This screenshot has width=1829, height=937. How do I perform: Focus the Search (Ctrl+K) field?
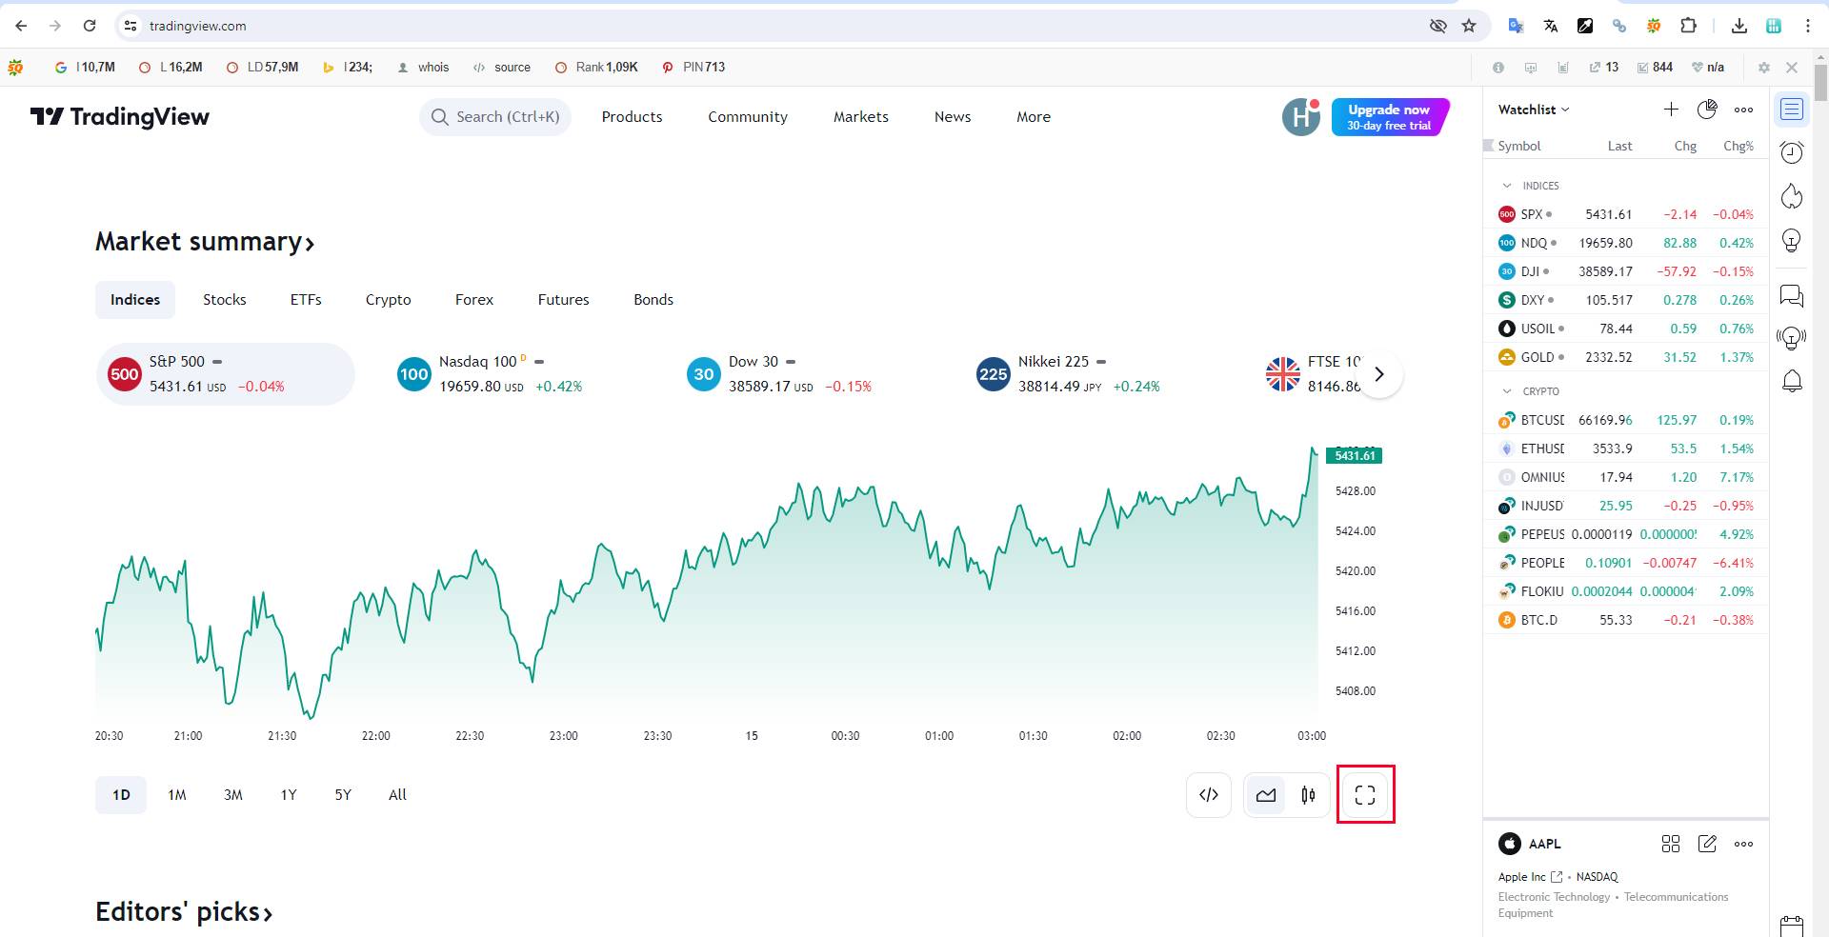point(495,117)
